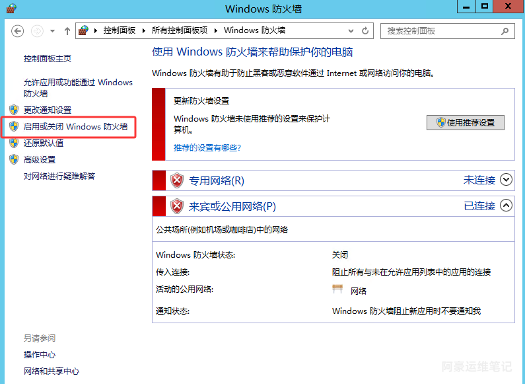Screen dimensions: 525x384
Task: Click the bench network icon beside 网络
Action: [337, 289]
